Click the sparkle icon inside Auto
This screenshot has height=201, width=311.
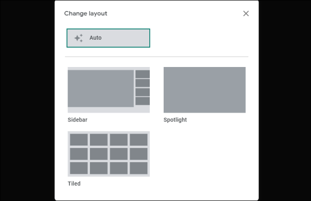pos(78,38)
